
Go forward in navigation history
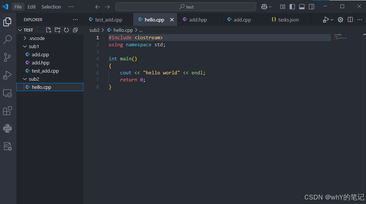pos(108,7)
